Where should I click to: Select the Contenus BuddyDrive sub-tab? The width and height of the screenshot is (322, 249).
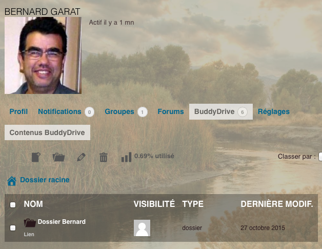pos(47,132)
